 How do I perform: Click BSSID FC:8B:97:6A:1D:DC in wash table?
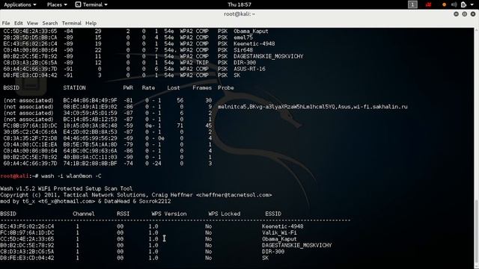coord(27,232)
